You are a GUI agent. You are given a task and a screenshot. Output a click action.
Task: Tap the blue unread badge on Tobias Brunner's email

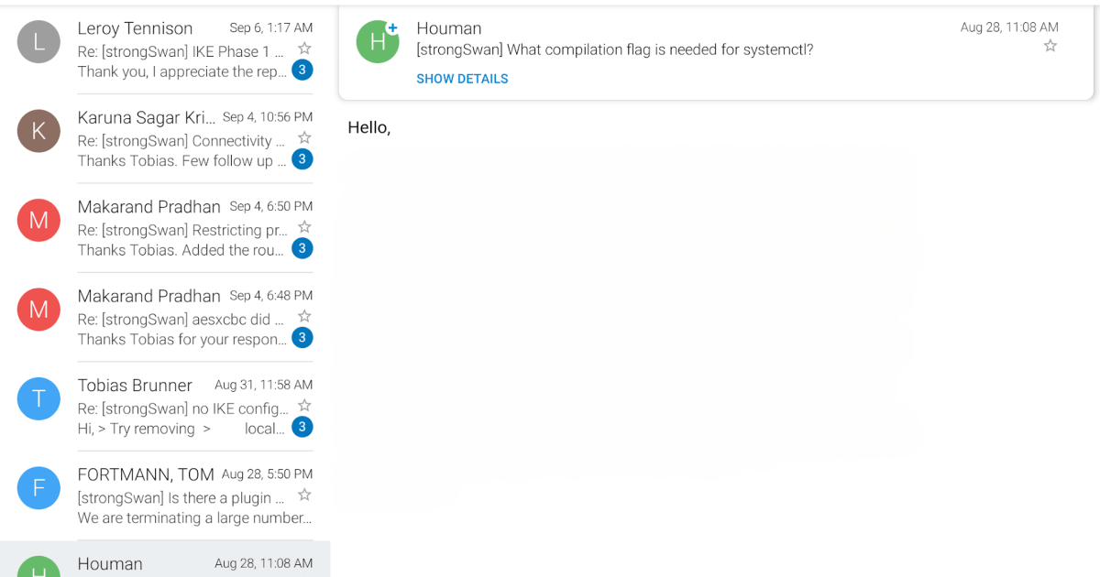(x=302, y=426)
